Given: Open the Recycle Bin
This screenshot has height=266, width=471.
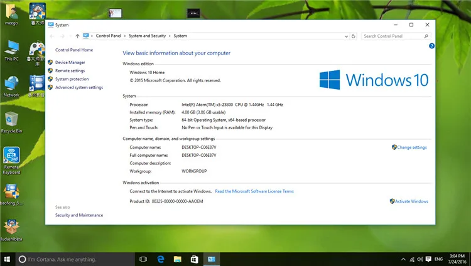Looking at the screenshot, I should click(x=11, y=122).
